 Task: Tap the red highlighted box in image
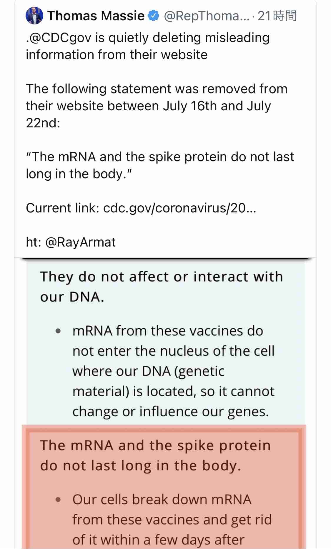tap(164, 487)
